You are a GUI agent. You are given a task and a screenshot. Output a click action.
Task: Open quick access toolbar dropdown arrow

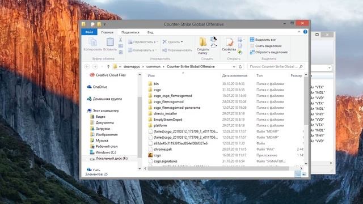[x=104, y=24]
